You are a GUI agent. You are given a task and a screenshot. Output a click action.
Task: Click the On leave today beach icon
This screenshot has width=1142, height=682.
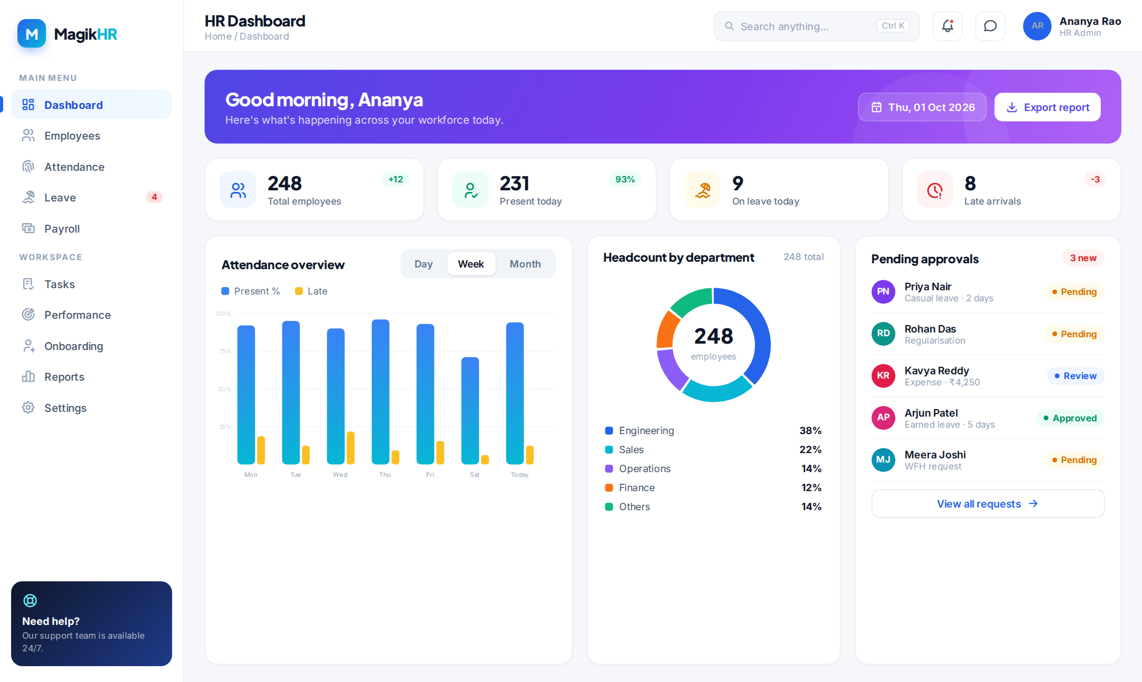[x=703, y=190]
